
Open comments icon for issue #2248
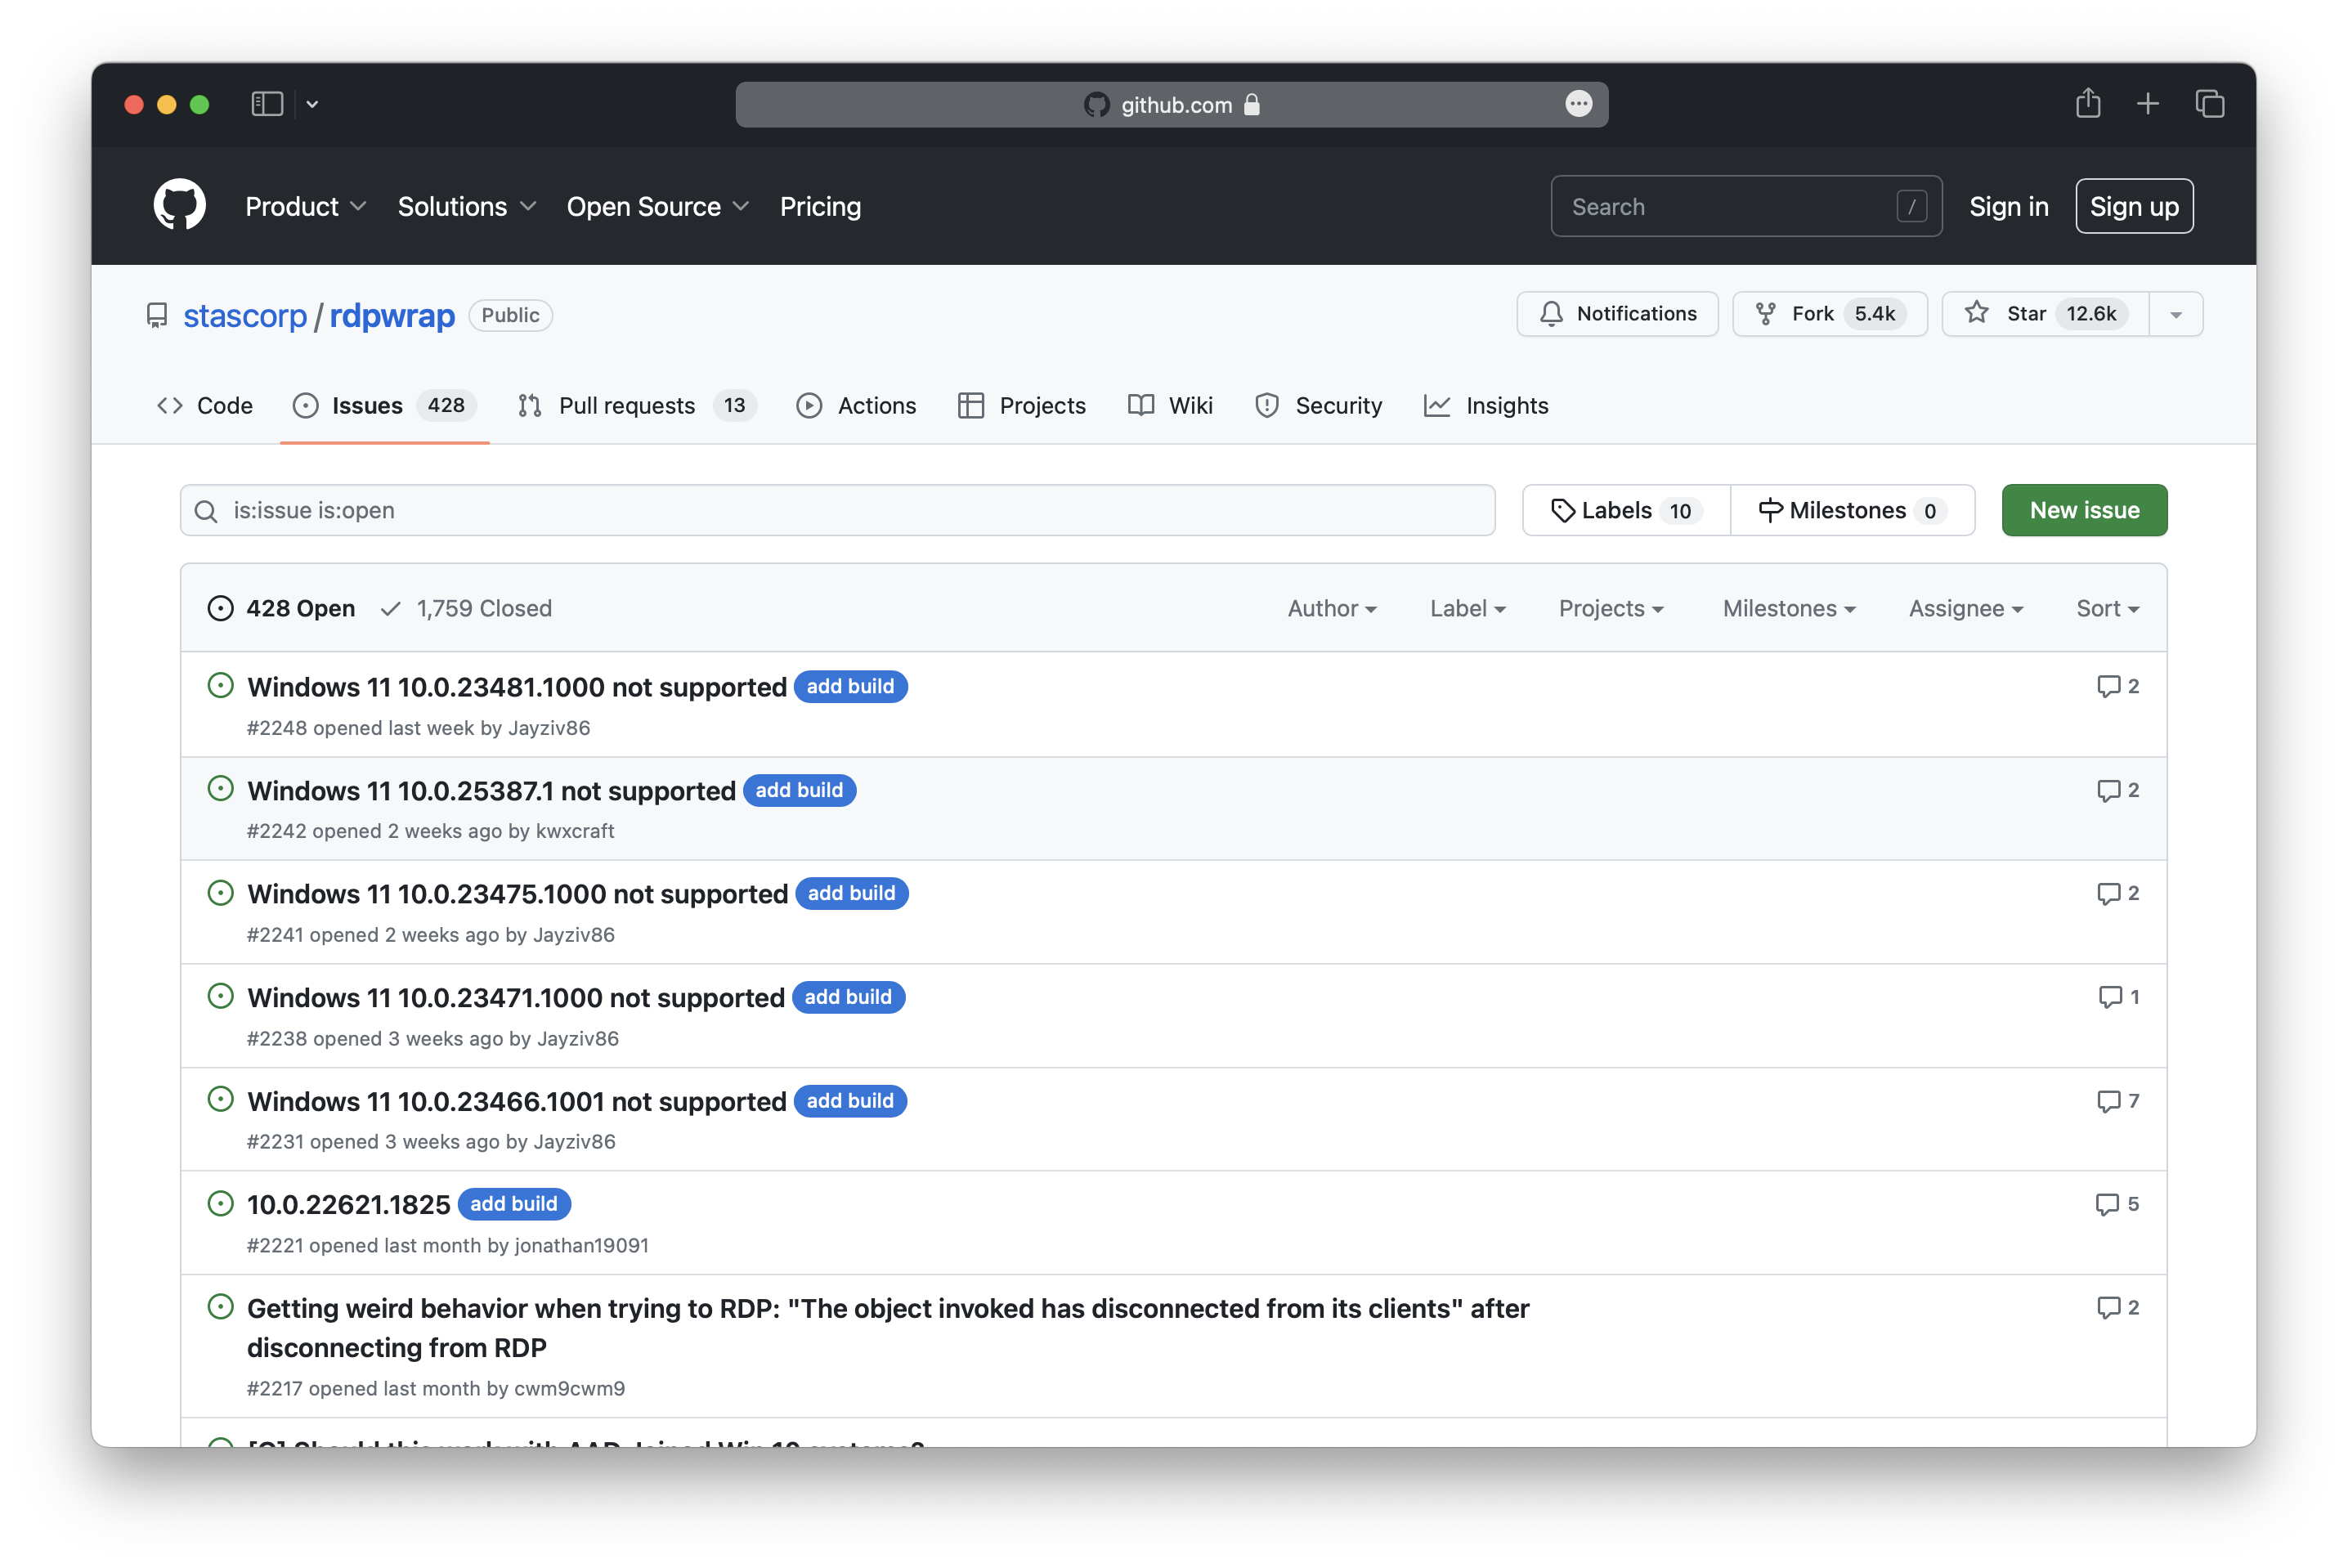pos(2108,687)
